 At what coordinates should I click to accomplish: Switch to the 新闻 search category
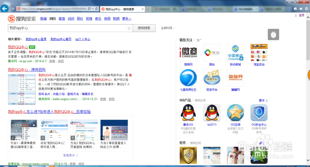[43, 19]
